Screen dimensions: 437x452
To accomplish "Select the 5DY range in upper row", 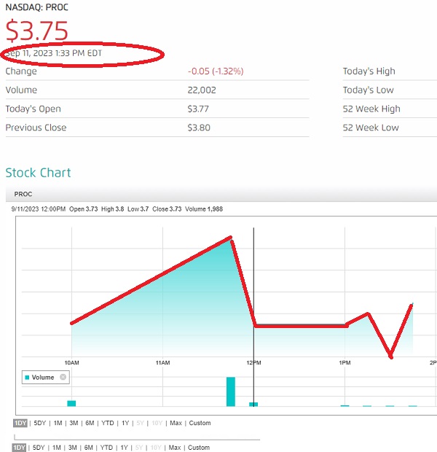I will pyautogui.click(x=40, y=423).
